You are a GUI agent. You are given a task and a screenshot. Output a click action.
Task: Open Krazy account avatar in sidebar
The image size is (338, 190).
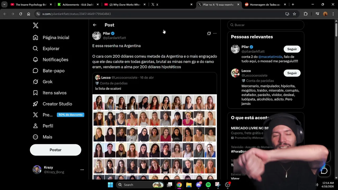[37, 170]
